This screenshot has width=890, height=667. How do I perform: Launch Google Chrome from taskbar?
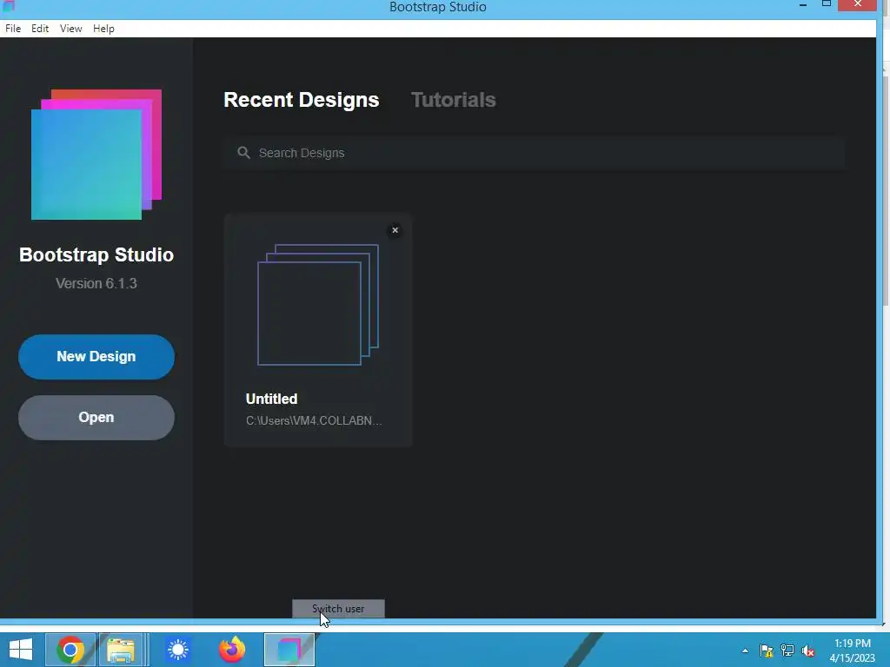pyautogui.click(x=70, y=650)
